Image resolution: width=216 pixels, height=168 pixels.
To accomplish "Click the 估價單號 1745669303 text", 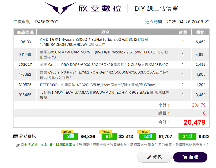I will click(x=36, y=22).
